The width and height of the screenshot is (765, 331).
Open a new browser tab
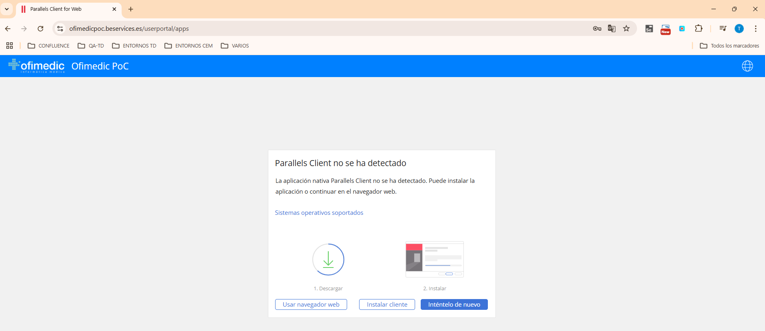pyautogui.click(x=131, y=9)
